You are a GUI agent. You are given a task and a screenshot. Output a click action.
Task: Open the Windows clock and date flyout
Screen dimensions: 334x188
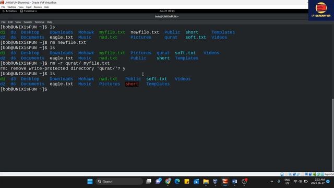pyautogui.click(x=318, y=181)
